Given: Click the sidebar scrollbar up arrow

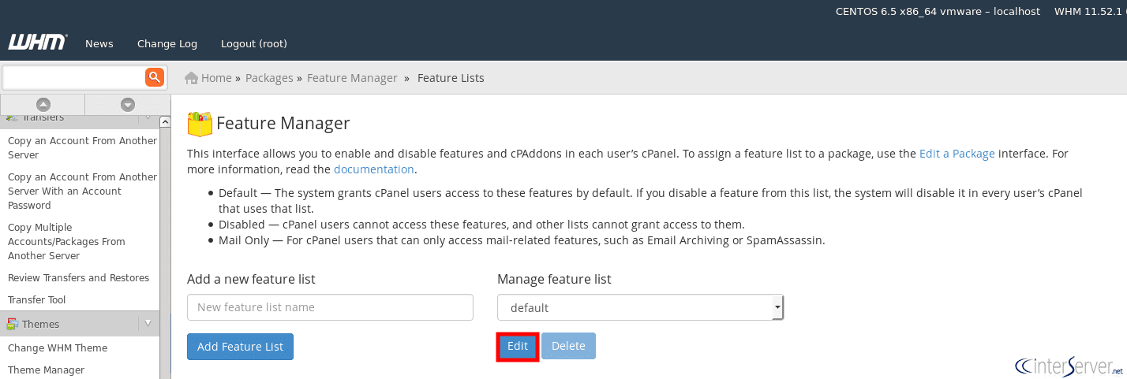Looking at the screenshot, I should pos(165,122).
